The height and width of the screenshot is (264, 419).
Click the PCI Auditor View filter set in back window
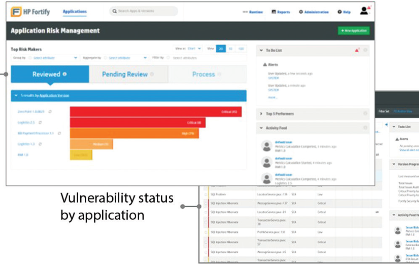[403, 111]
